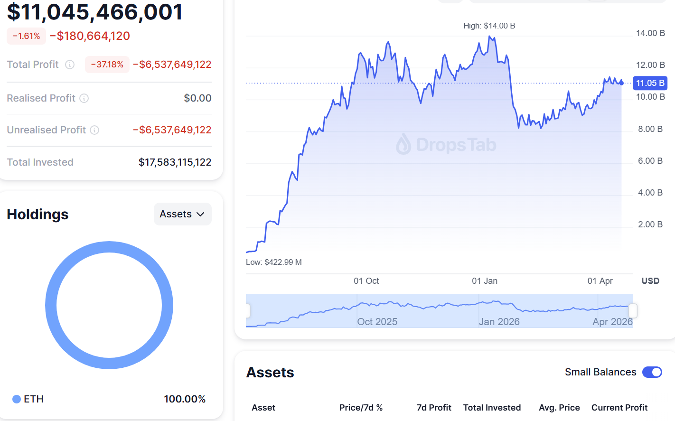This screenshot has height=421, width=675.
Task: Click the left timeline range handle
Action: coord(247,310)
